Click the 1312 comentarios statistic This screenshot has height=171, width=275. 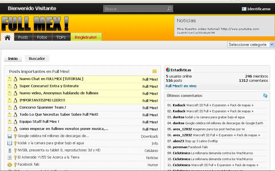click(x=253, y=80)
